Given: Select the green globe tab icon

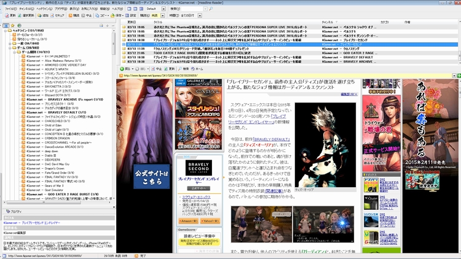Looking at the screenshot, I should coord(19,26).
